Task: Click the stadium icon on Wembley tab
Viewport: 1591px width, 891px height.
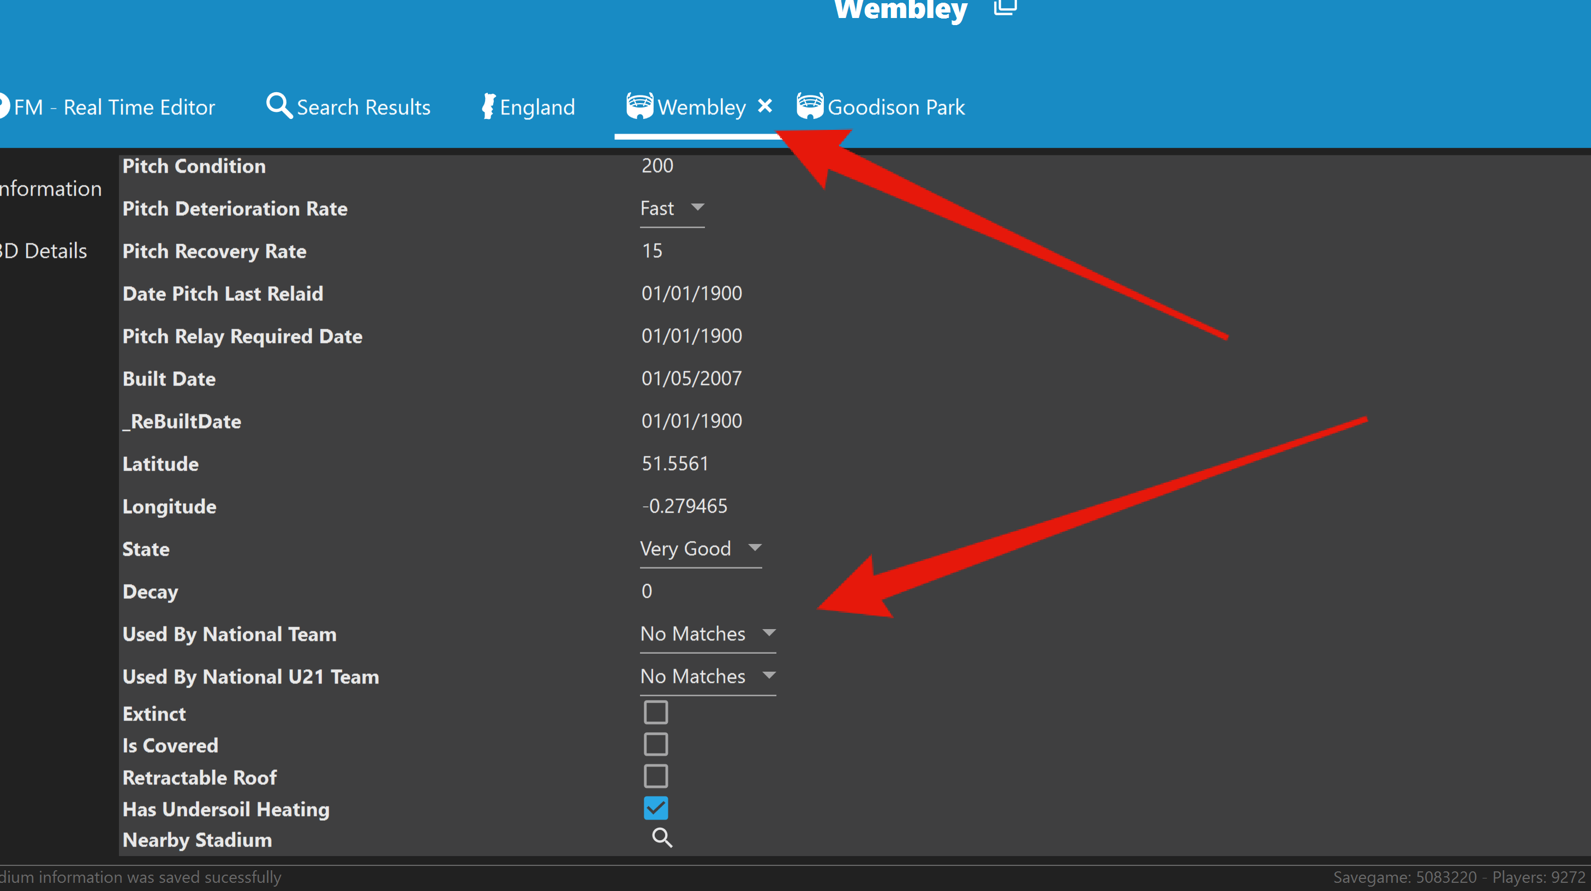Action: pos(639,106)
